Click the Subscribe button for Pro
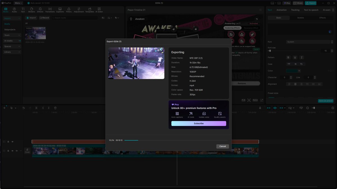Image resolution: width=337 pixels, height=189 pixels. 199,123
